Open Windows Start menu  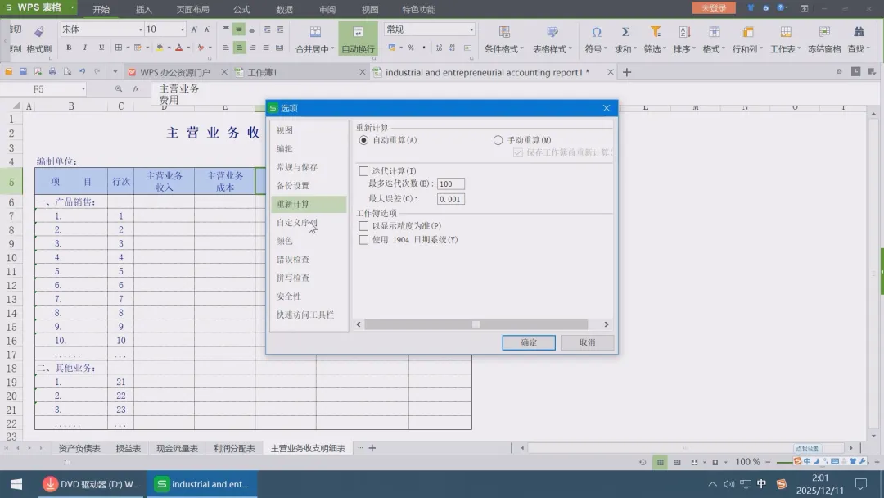pos(16,484)
